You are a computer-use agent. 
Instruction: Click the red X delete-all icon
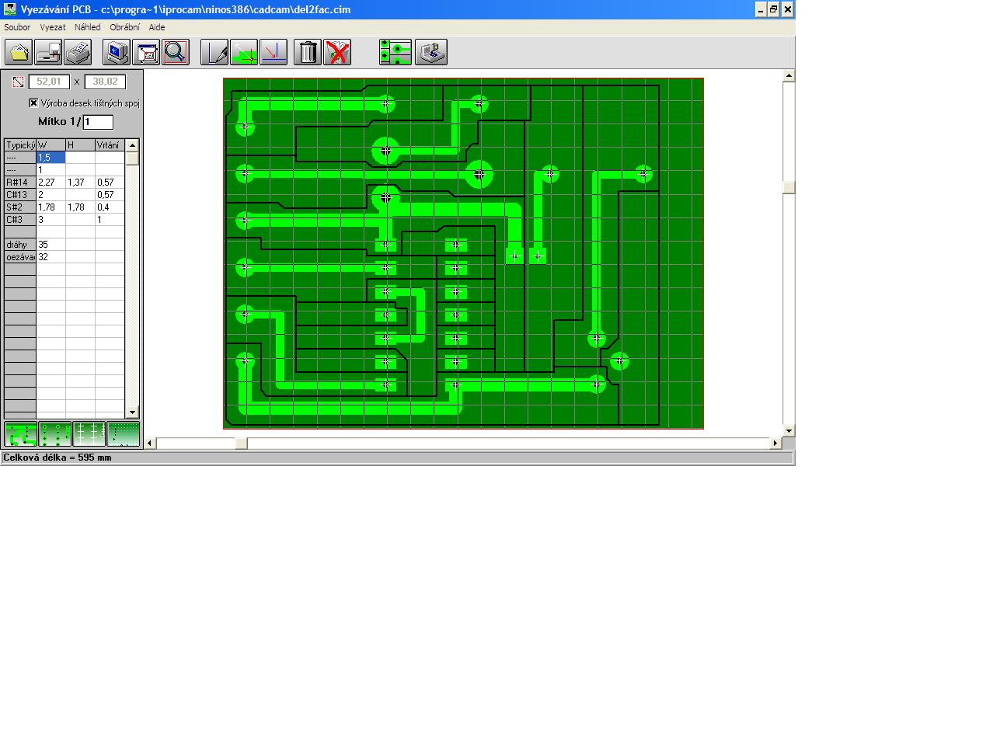click(x=337, y=52)
